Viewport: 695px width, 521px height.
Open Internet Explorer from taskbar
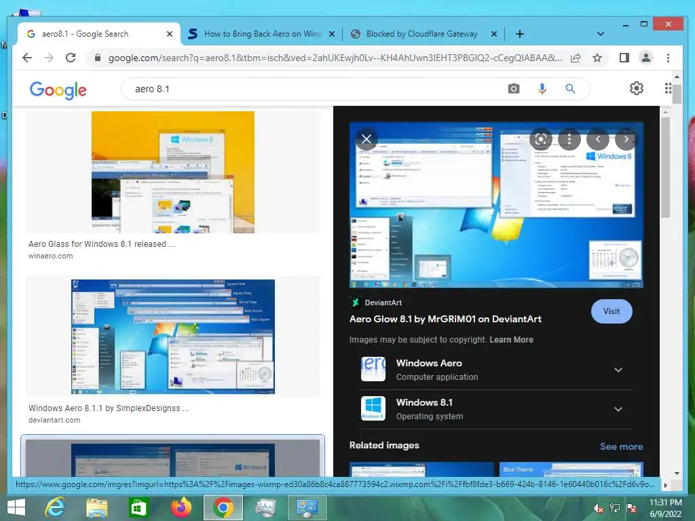click(55, 507)
